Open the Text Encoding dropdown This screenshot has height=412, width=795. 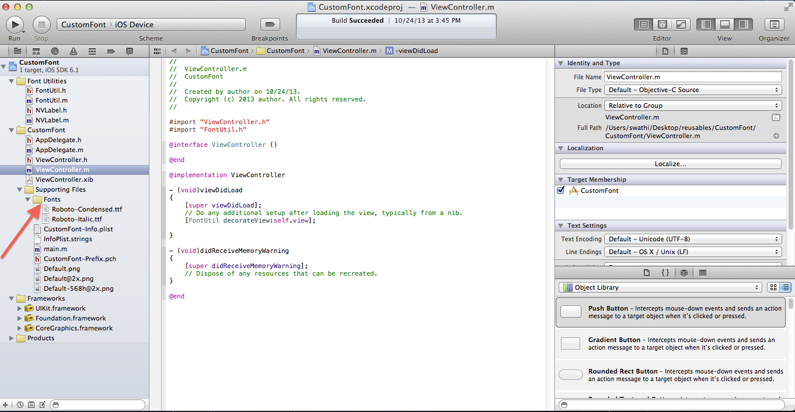tap(693, 239)
